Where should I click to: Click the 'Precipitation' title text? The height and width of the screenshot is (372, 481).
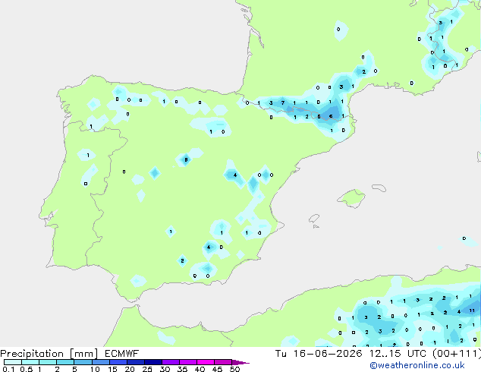pyautogui.click(x=32, y=354)
